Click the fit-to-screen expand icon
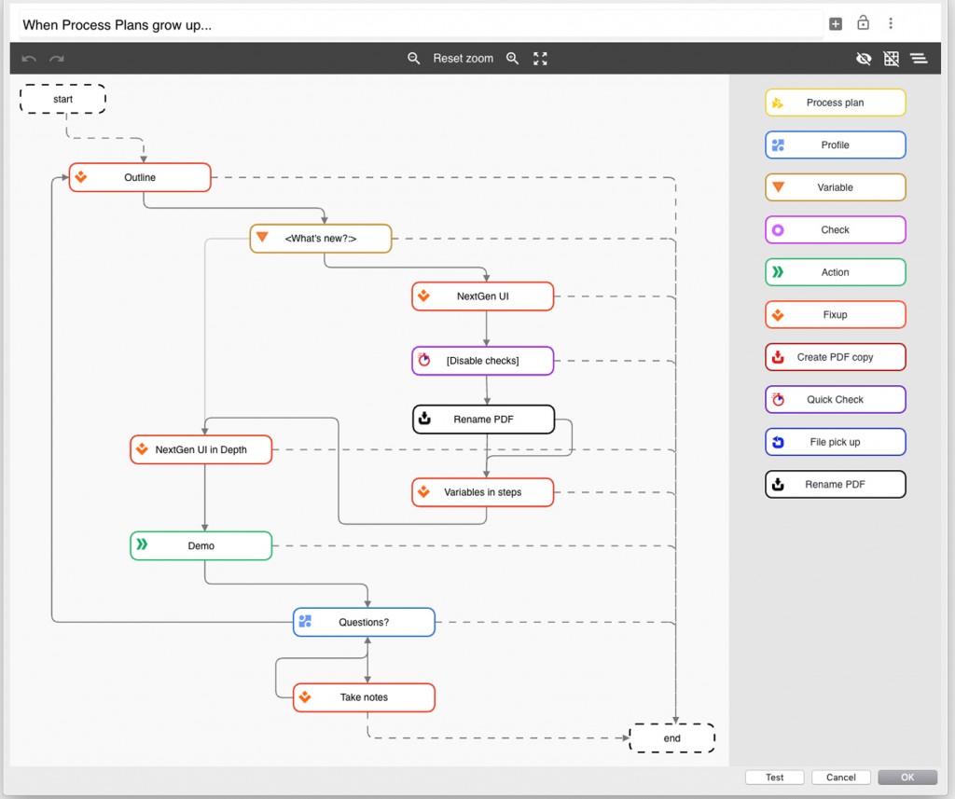The height and width of the screenshot is (799, 955). pyautogui.click(x=540, y=59)
